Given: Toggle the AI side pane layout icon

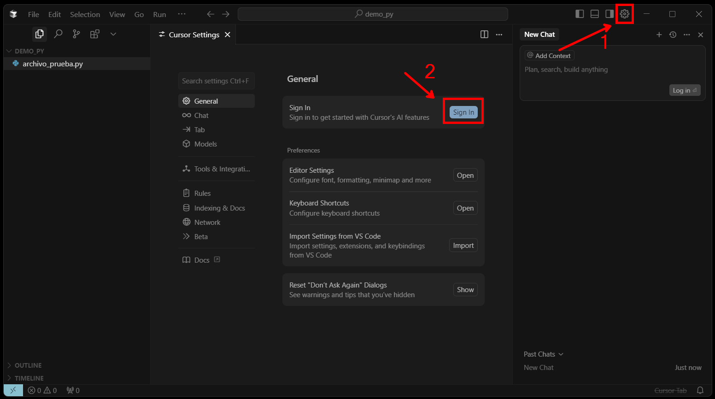Looking at the screenshot, I should [610, 14].
